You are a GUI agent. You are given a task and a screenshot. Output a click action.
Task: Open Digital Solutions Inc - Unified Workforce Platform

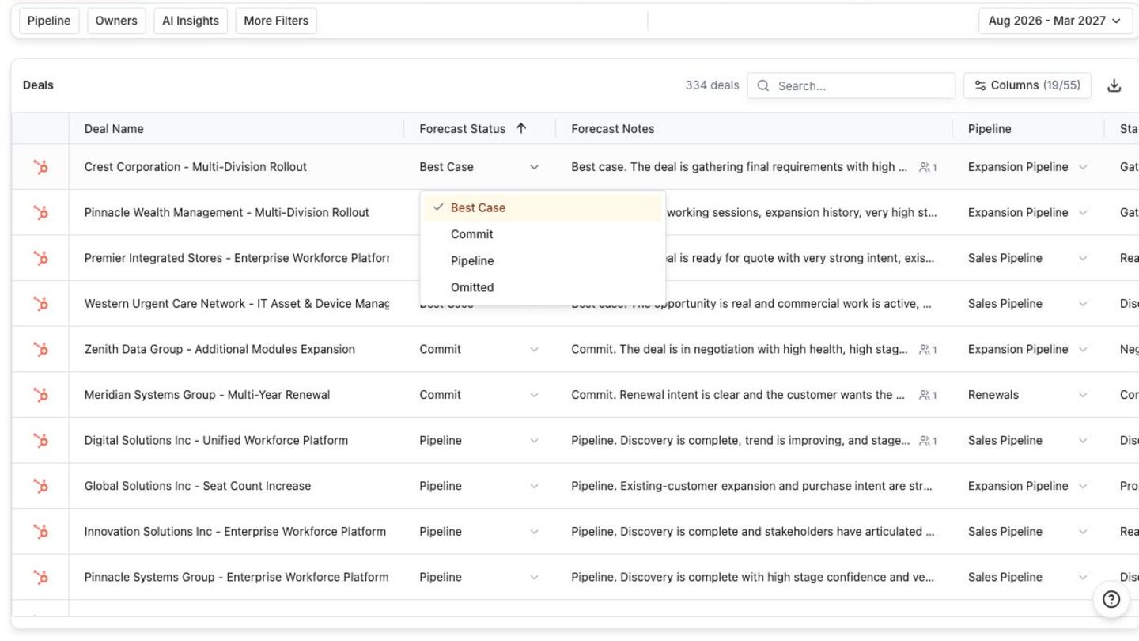tap(216, 440)
